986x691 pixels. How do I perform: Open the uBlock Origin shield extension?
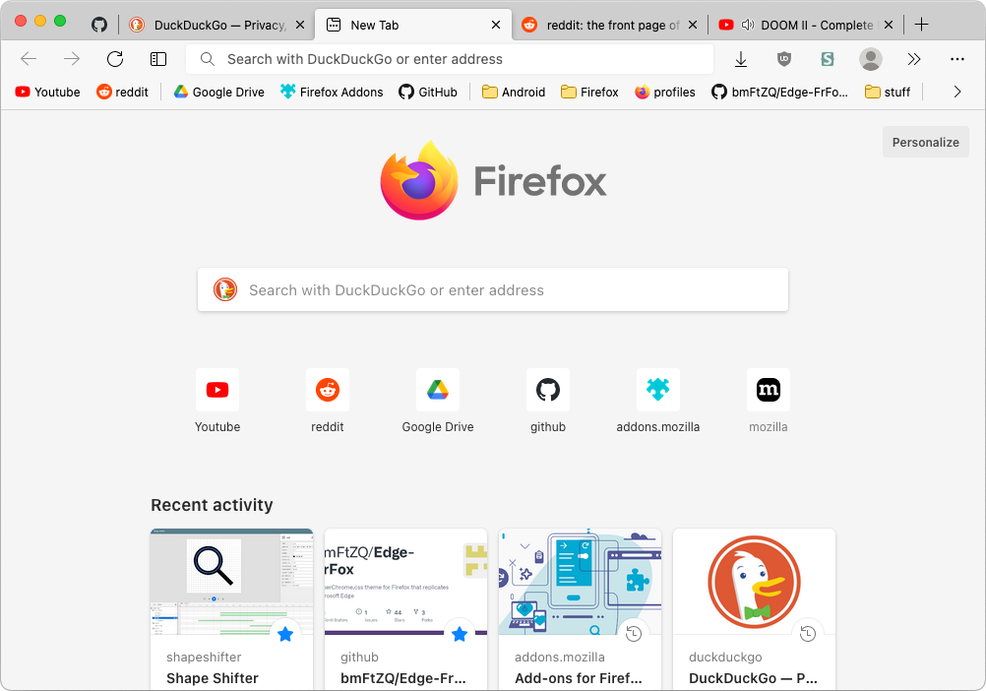tap(784, 59)
